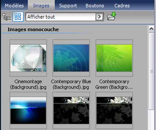Choose the middle black floral background thumbnail
Viewport: 156px width, 130px height.
coord(71,110)
